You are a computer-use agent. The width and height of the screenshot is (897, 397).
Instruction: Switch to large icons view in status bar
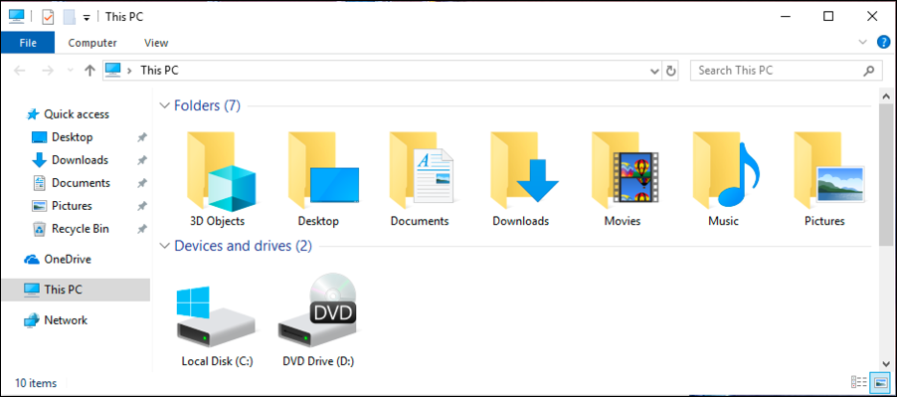click(x=880, y=382)
